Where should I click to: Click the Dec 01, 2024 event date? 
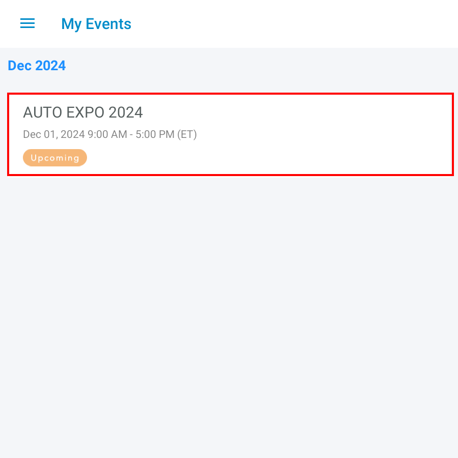(54, 134)
